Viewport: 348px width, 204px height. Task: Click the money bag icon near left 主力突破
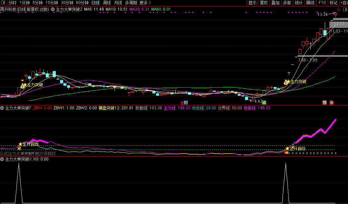pyautogui.click(x=23, y=86)
